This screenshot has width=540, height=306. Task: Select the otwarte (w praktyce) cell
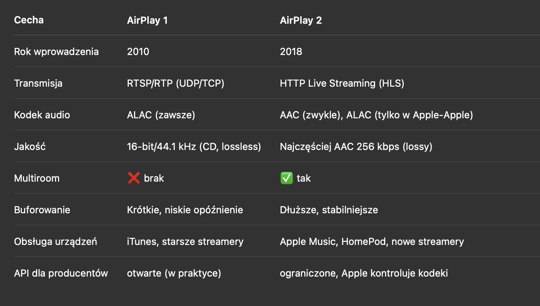(x=174, y=273)
